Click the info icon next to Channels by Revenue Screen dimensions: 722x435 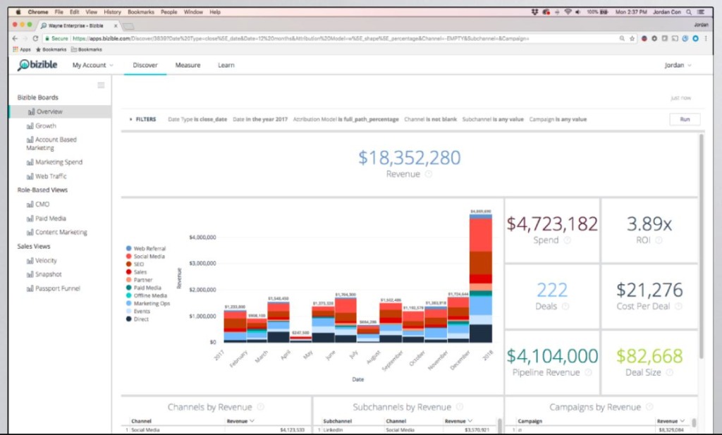pyautogui.click(x=261, y=407)
